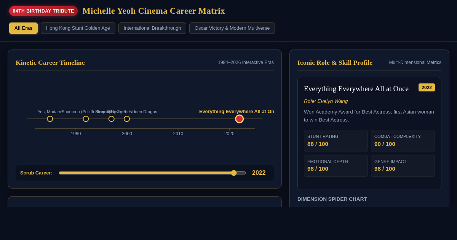Click the Genre Impact 98 / 100 metric
Screen dimensions: 457x240
click(403, 166)
